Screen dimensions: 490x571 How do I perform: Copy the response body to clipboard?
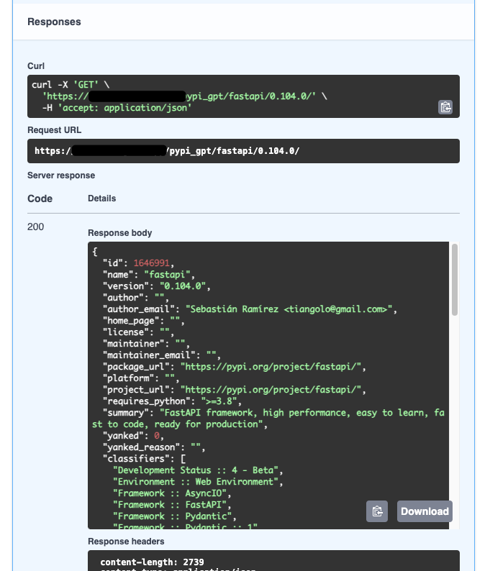click(377, 511)
